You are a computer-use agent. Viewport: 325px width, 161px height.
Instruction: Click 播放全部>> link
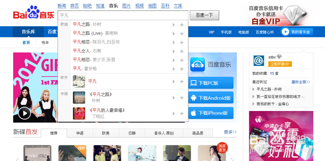[301, 82]
